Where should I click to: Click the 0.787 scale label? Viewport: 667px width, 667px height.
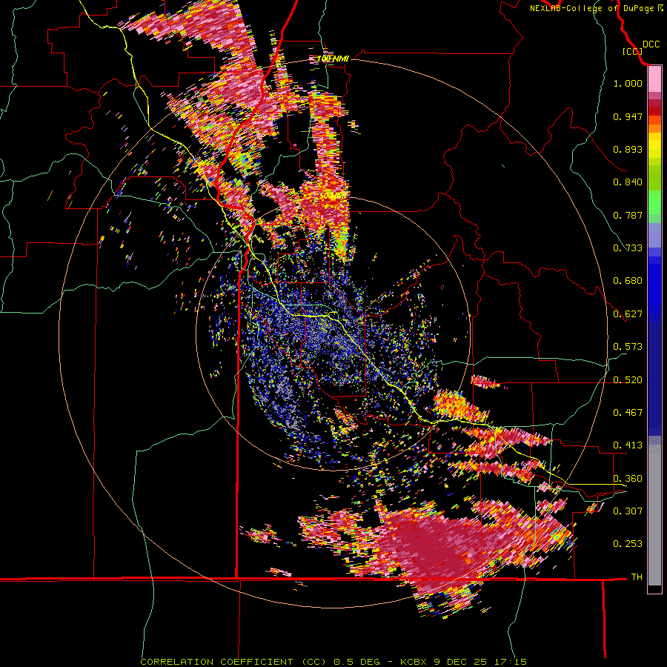click(x=628, y=215)
